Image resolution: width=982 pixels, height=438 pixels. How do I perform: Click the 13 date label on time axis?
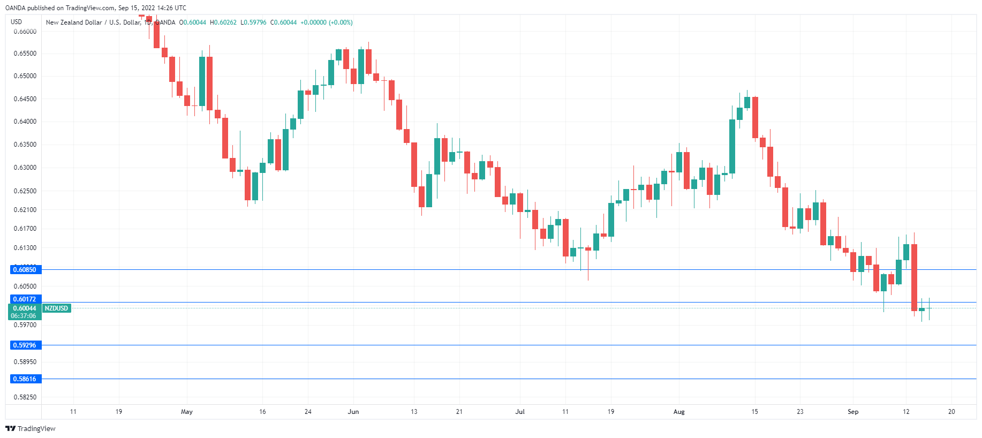(x=414, y=412)
